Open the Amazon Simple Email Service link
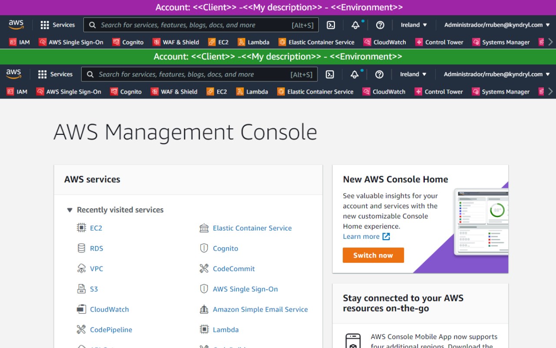The height and width of the screenshot is (348, 556). pos(260,309)
